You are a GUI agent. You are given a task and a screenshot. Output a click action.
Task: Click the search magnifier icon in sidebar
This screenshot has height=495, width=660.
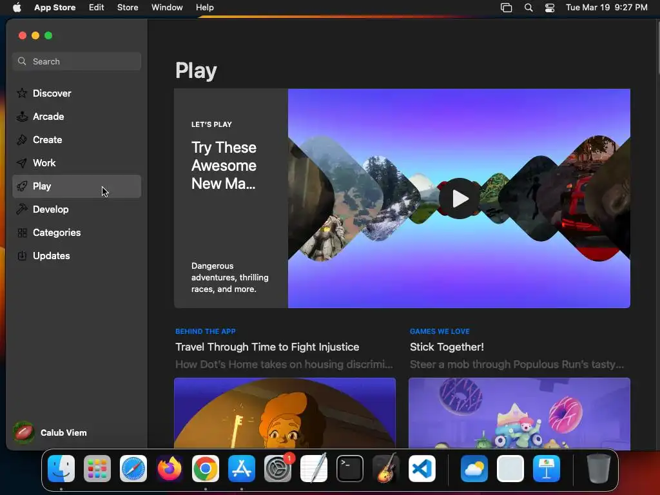point(22,61)
